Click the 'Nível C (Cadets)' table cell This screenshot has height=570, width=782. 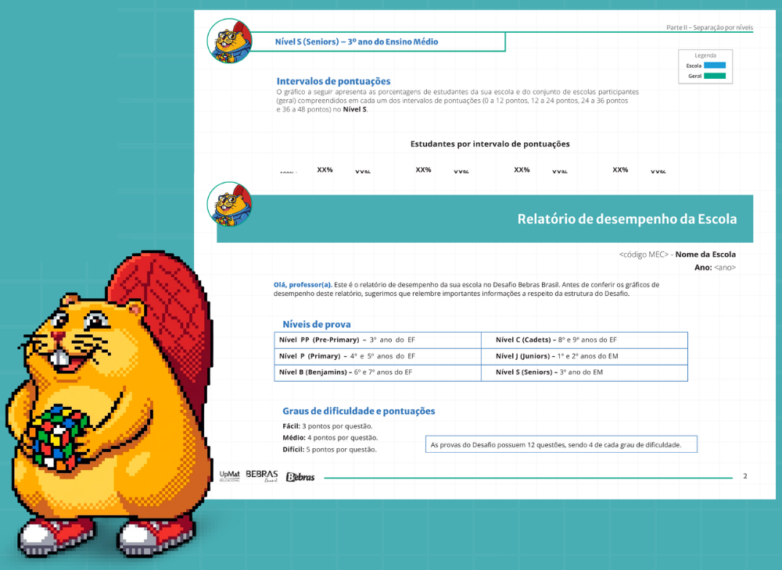point(584,340)
